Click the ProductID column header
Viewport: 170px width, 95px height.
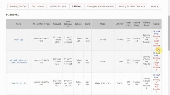tap(57, 24)
